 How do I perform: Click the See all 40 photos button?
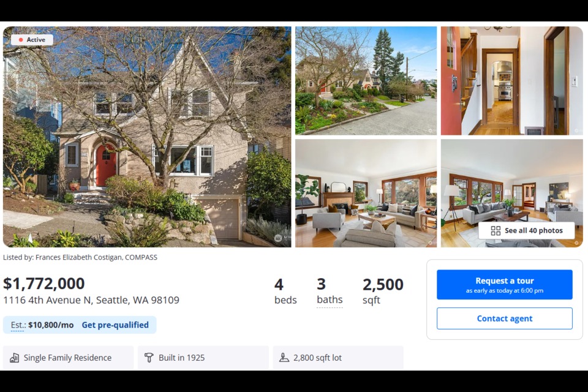click(x=527, y=231)
